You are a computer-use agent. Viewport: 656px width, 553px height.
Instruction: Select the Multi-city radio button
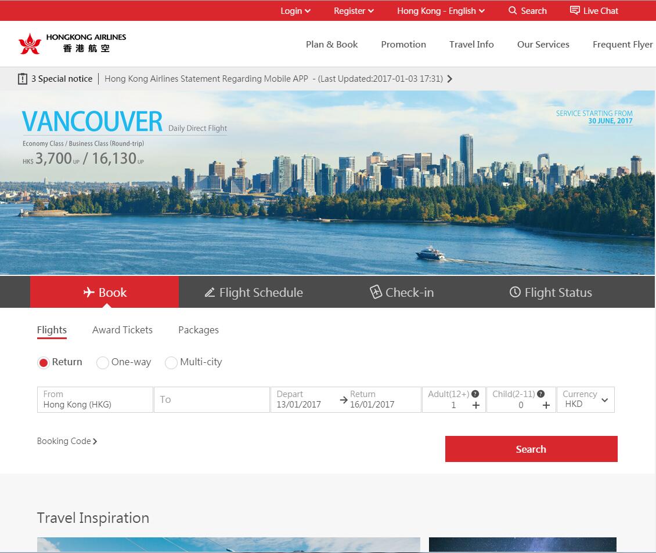coord(171,362)
